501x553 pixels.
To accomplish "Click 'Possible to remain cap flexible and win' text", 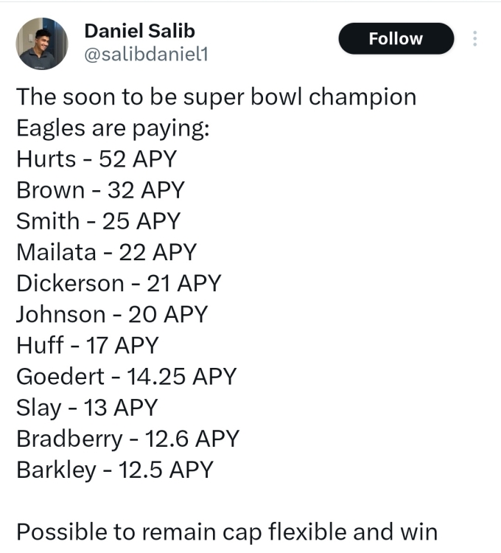I will tap(227, 532).
